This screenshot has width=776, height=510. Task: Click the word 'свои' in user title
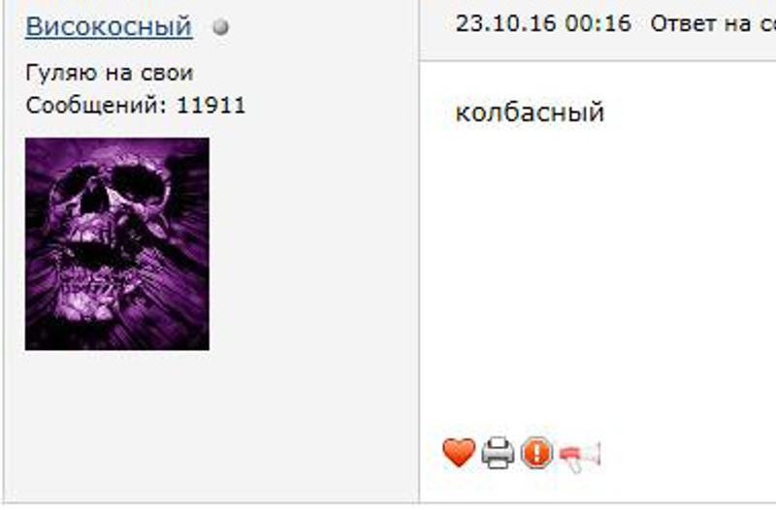(x=167, y=74)
